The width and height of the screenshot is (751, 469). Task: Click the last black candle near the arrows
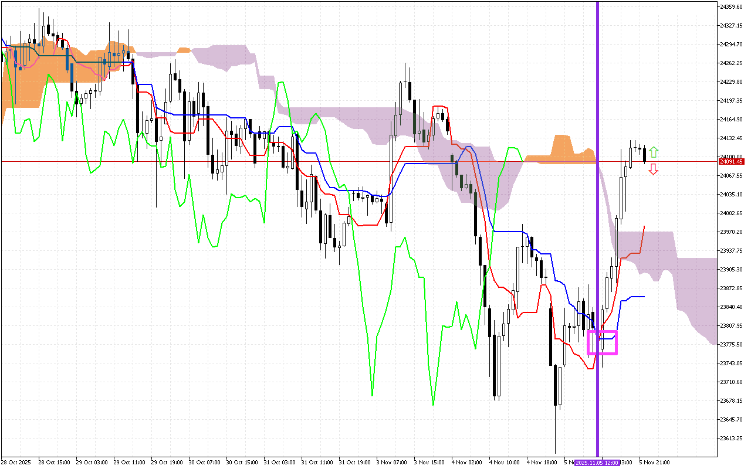click(x=645, y=154)
